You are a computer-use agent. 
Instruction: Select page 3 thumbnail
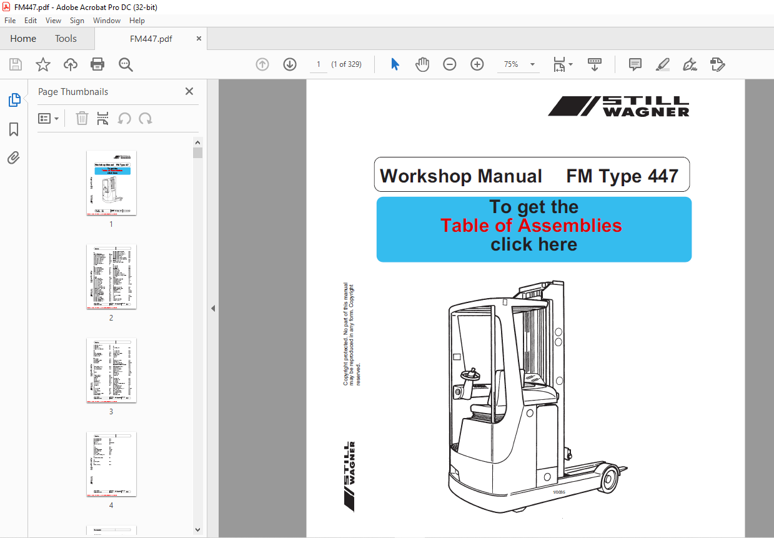111,371
